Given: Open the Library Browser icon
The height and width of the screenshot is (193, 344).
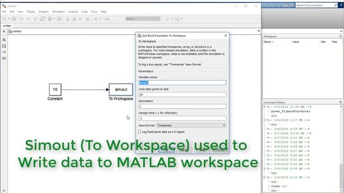Looking at the screenshot, I should pyautogui.click(x=43, y=19).
